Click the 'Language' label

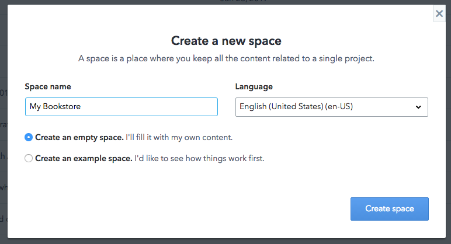(254, 87)
